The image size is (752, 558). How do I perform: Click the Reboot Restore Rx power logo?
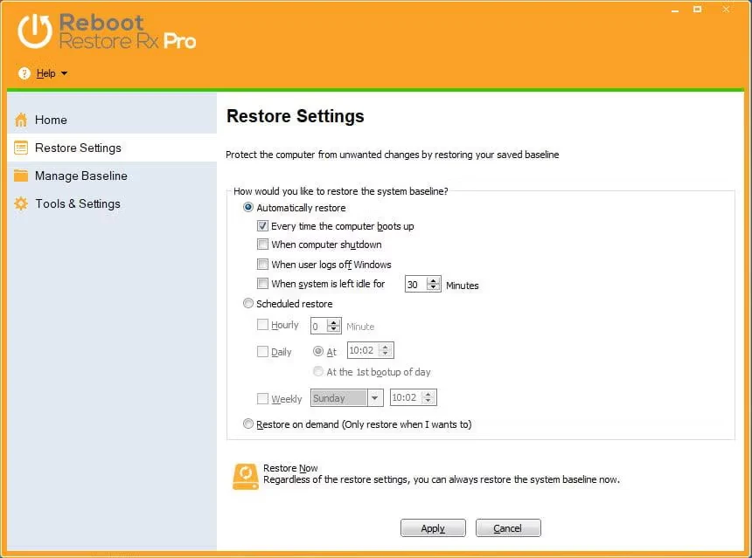[x=35, y=31]
